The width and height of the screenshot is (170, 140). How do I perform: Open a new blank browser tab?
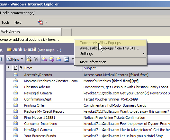tap(67, 32)
